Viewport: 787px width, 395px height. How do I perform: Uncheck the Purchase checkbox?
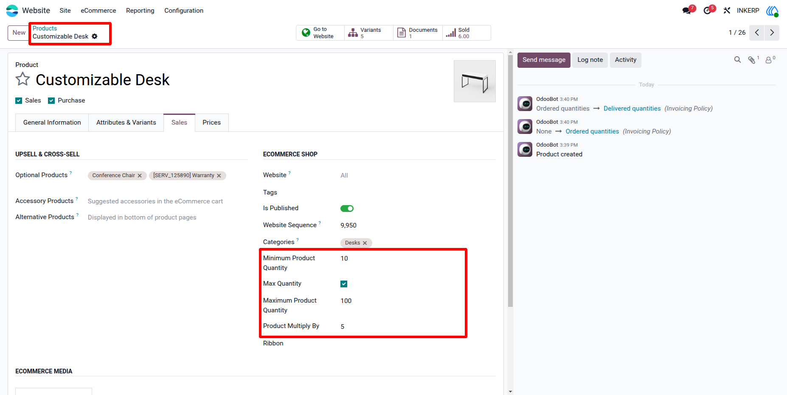tap(51, 100)
